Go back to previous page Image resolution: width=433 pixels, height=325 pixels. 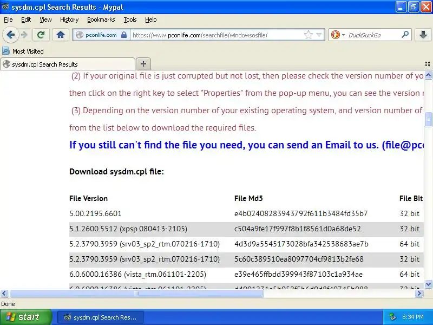(x=10, y=35)
